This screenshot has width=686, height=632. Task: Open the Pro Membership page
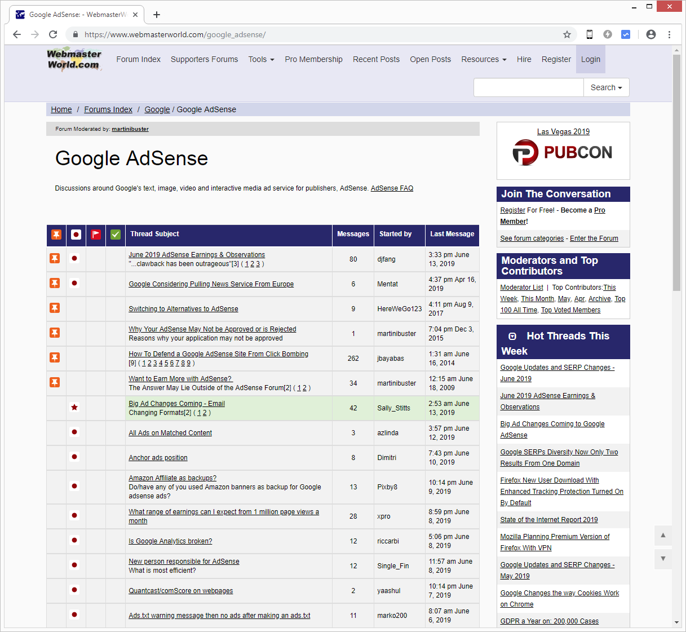(314, 59)
